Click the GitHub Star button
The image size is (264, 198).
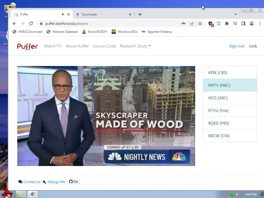pos(74,181)
